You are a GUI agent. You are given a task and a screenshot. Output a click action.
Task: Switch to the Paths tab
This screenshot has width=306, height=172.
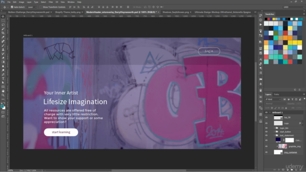[x=276, y=95]
